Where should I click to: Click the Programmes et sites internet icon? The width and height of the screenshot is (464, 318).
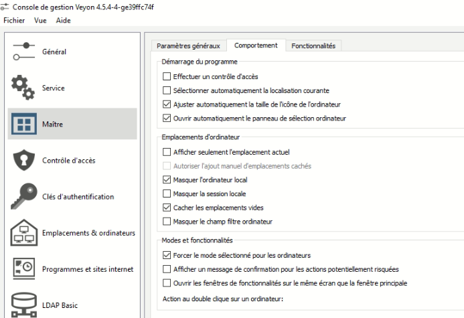click(24, 268)
